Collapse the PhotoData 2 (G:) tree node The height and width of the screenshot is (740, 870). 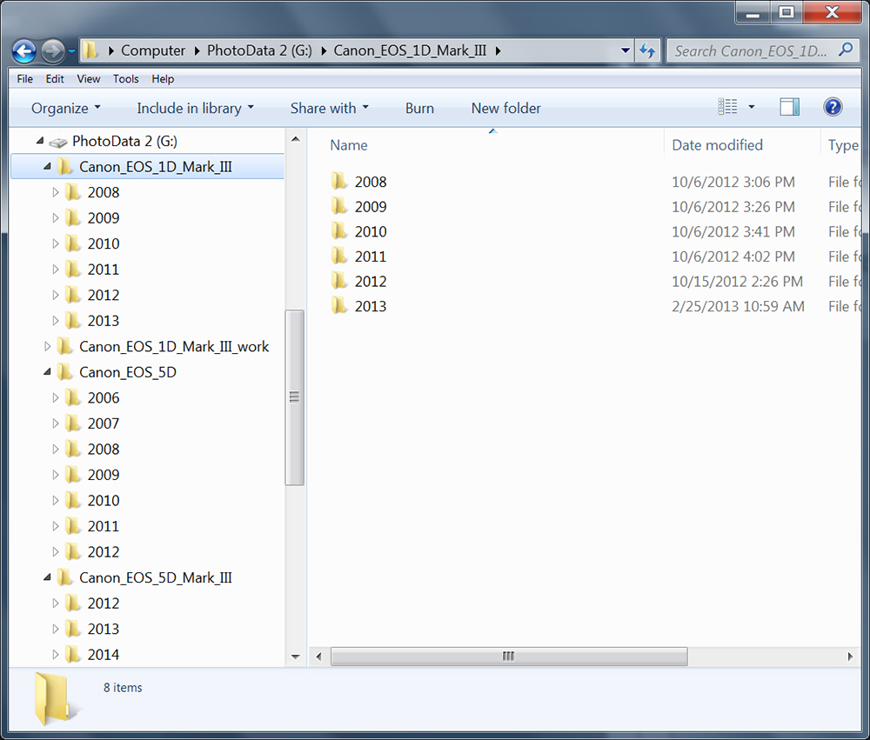(40, 141)
